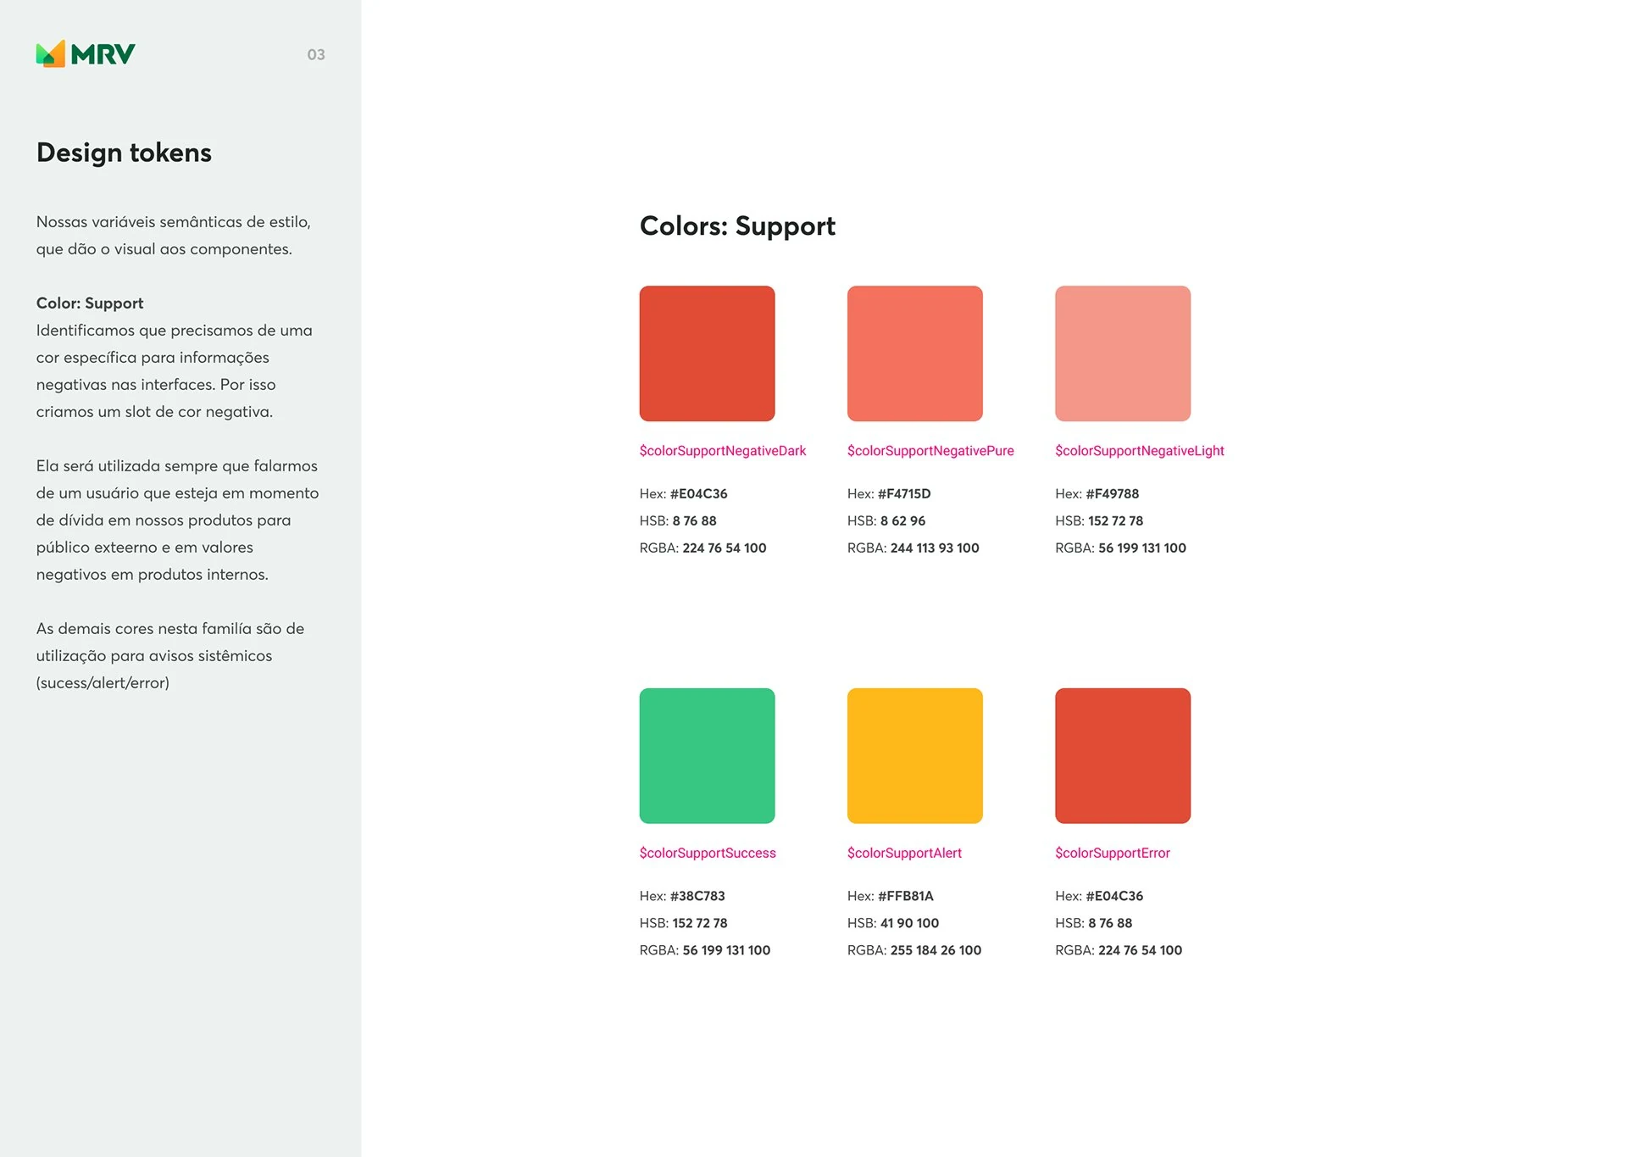Click the Design tokens heading
Screen dimensions: 1627x1157
124,153
